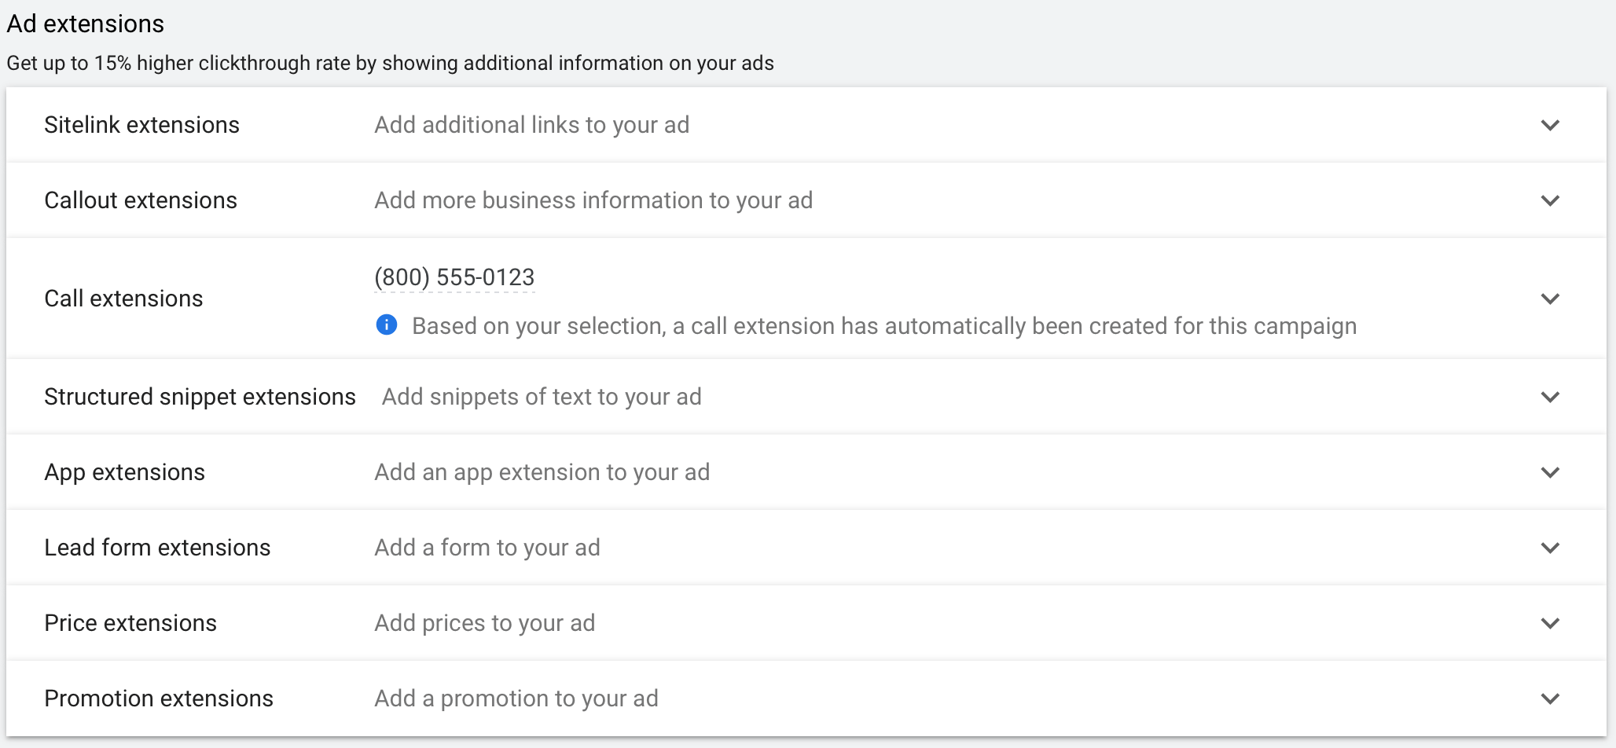Viewport: 1616px width, 748px height.
Task: Click 'Add prices to your ad'
Action: [x=484, y=623]
